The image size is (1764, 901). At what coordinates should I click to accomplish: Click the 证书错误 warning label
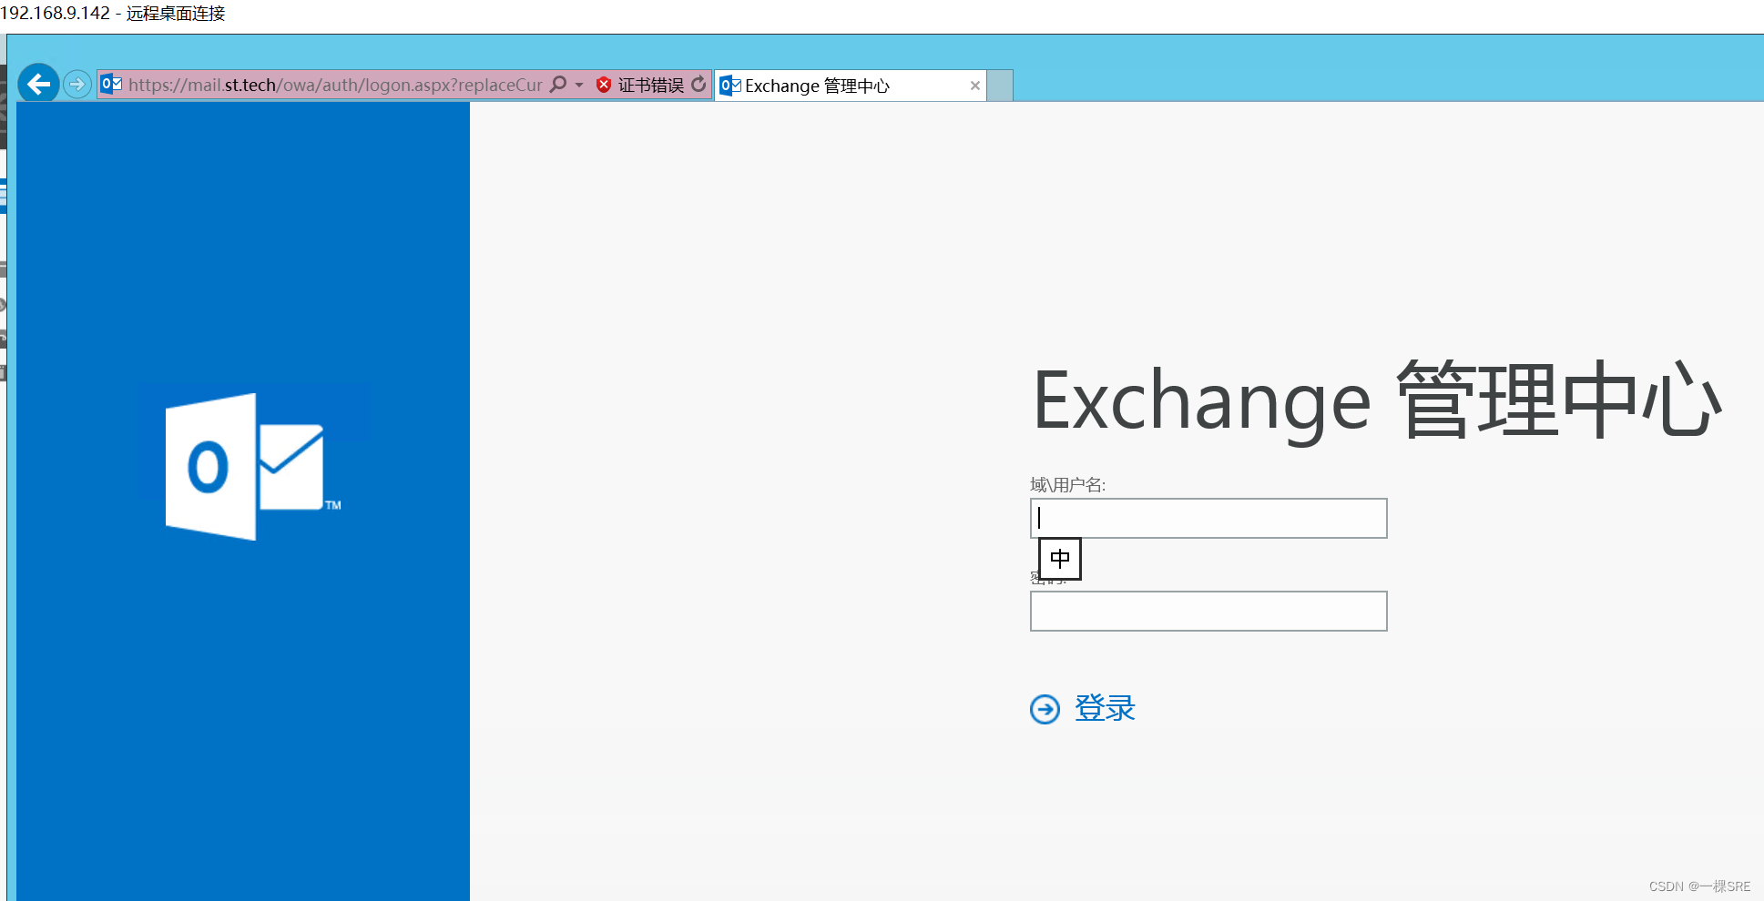650,85
